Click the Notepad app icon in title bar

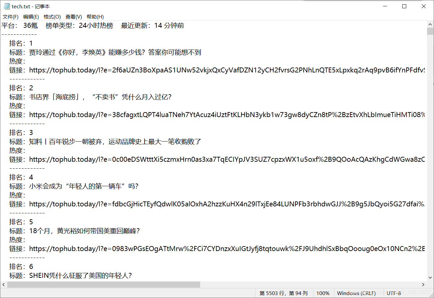click(7, 6)
